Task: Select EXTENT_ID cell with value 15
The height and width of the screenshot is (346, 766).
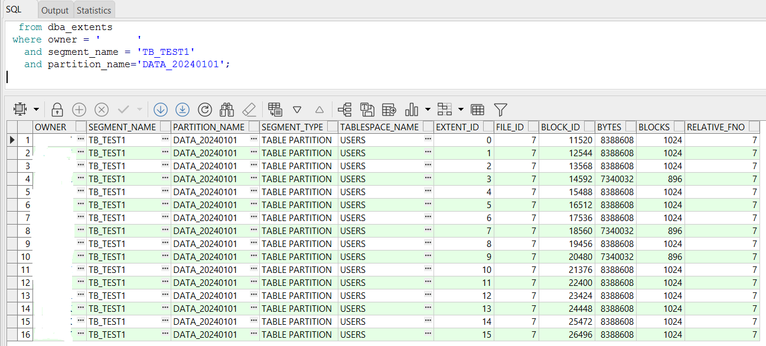Action: (464, 334)
